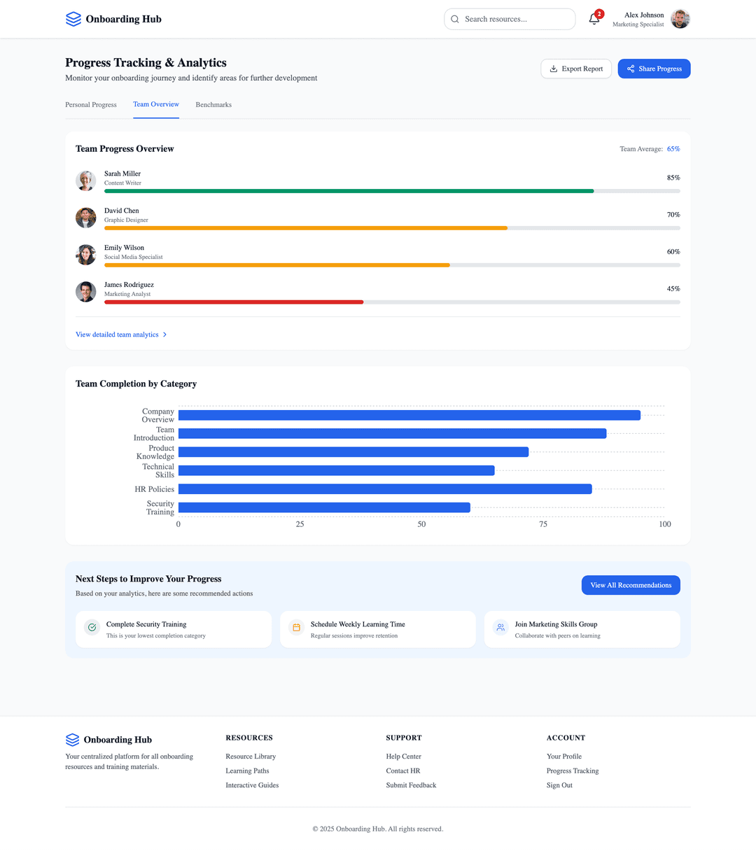Open the Help Center footer link
This screenshot has width=756, height=851.
pos(403,757)
